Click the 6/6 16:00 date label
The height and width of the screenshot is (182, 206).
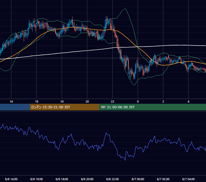point(37,179)
